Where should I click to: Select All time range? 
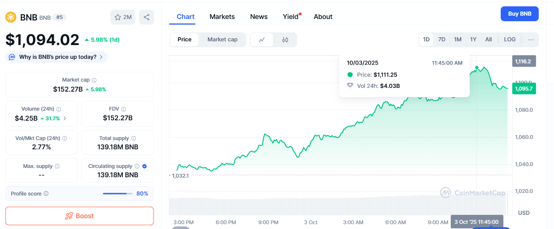(x=488, y=39)
